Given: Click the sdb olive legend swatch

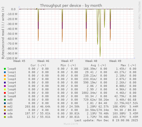Looking at the screenshot, I should click(x=5, y=117).
